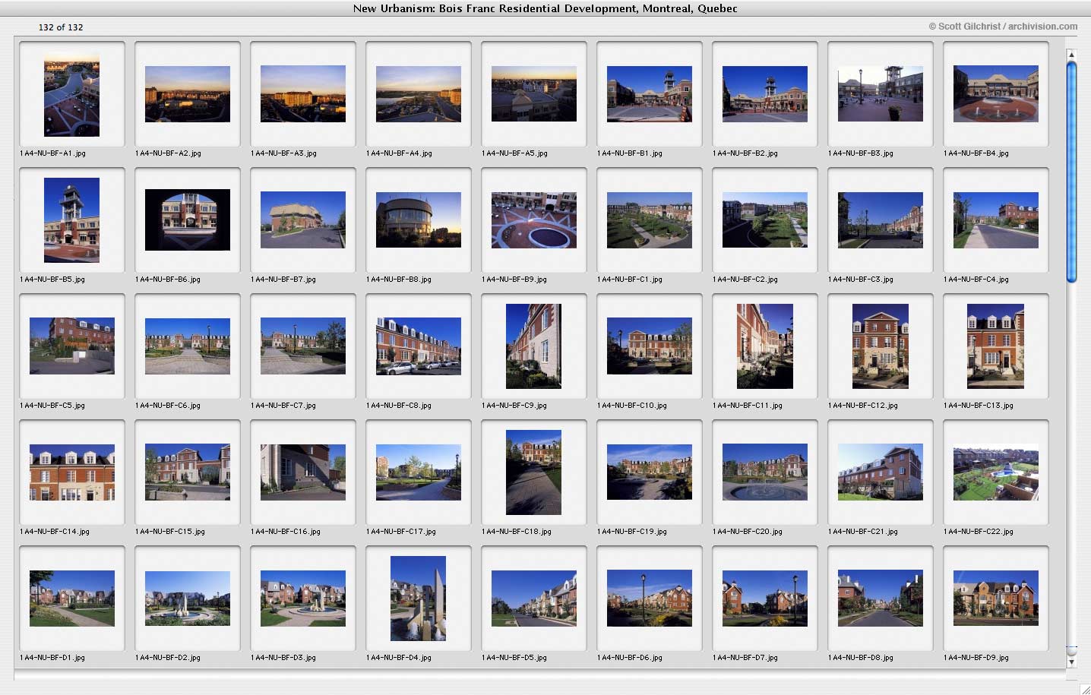
Task: Select thumbnail 1A4-NU-BF-C1.jpg
Action: [x=650, y=220]
